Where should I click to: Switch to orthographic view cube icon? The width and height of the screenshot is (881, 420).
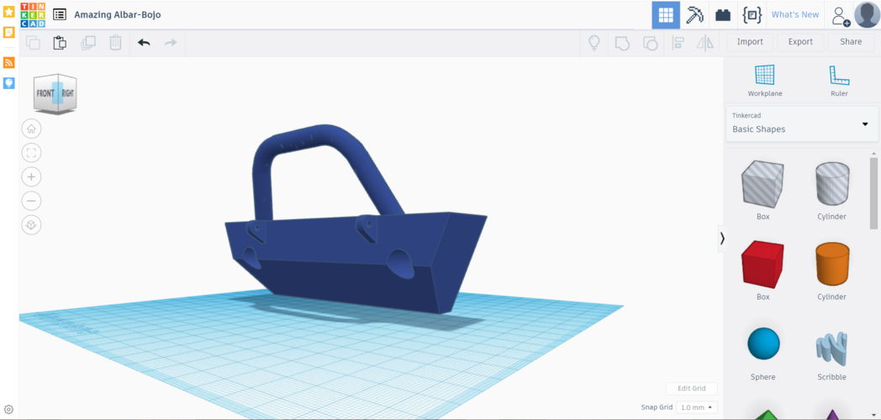(31, 225)
